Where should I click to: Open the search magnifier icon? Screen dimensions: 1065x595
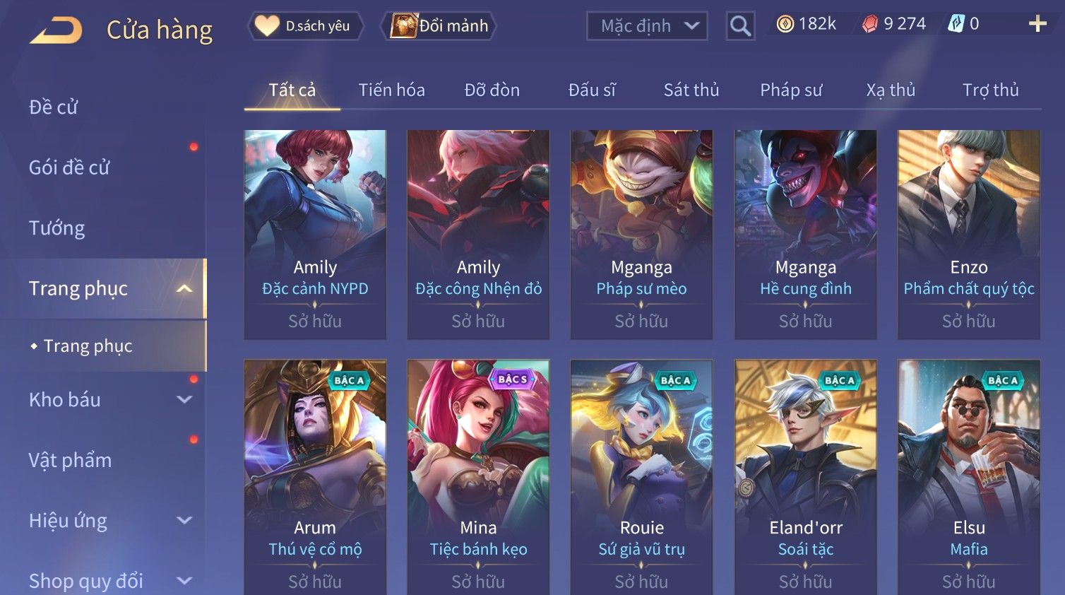[740, 26]
